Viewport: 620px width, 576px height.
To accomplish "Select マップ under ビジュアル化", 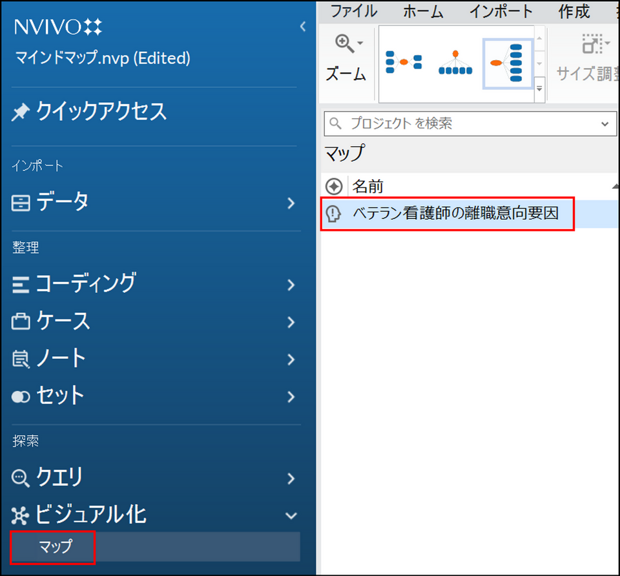I will click(55, 547).
